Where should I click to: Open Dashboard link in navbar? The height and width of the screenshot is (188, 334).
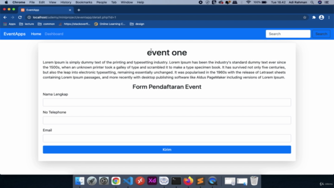54,34
